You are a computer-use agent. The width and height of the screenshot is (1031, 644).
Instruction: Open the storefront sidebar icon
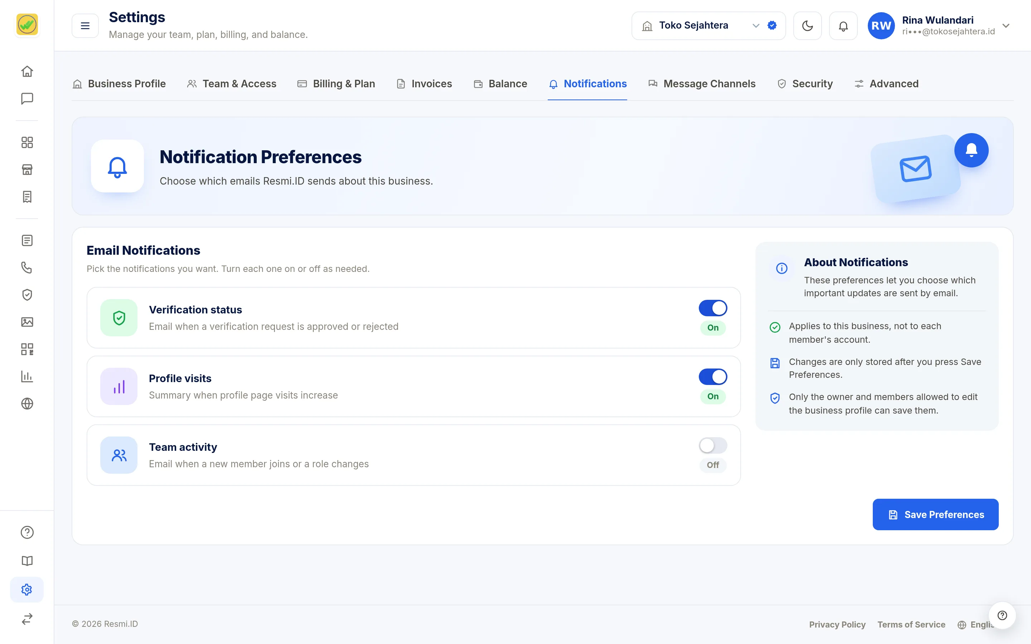pyautogui.click(x=27, y=170)
